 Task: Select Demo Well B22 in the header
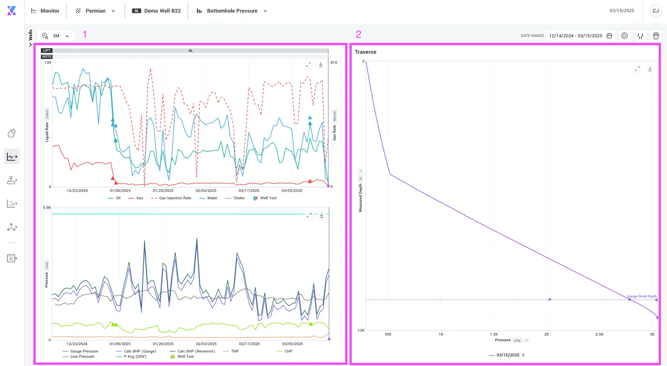click(x=157, y=11)
